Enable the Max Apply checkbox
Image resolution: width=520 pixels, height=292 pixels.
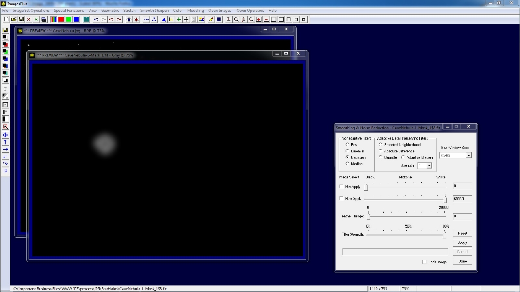(341, 199)
